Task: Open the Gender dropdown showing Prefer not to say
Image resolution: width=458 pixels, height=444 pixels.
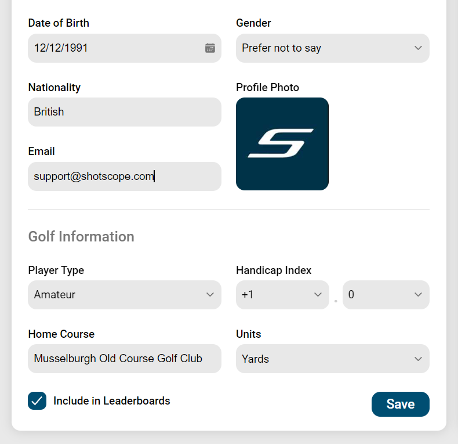Action: click(x=333, y=48)
